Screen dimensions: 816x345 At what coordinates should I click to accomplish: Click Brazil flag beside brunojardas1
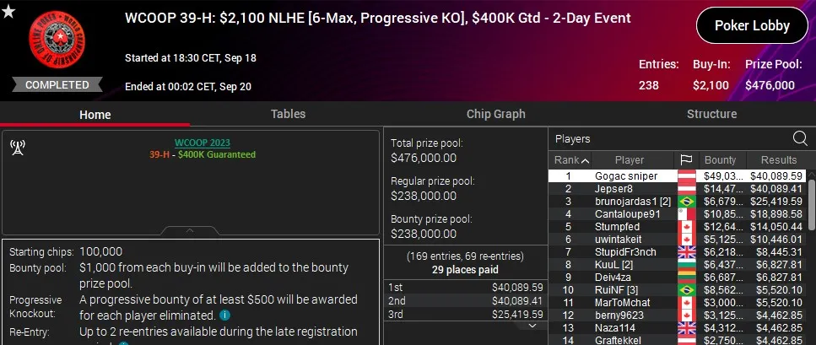pos(686,202)
